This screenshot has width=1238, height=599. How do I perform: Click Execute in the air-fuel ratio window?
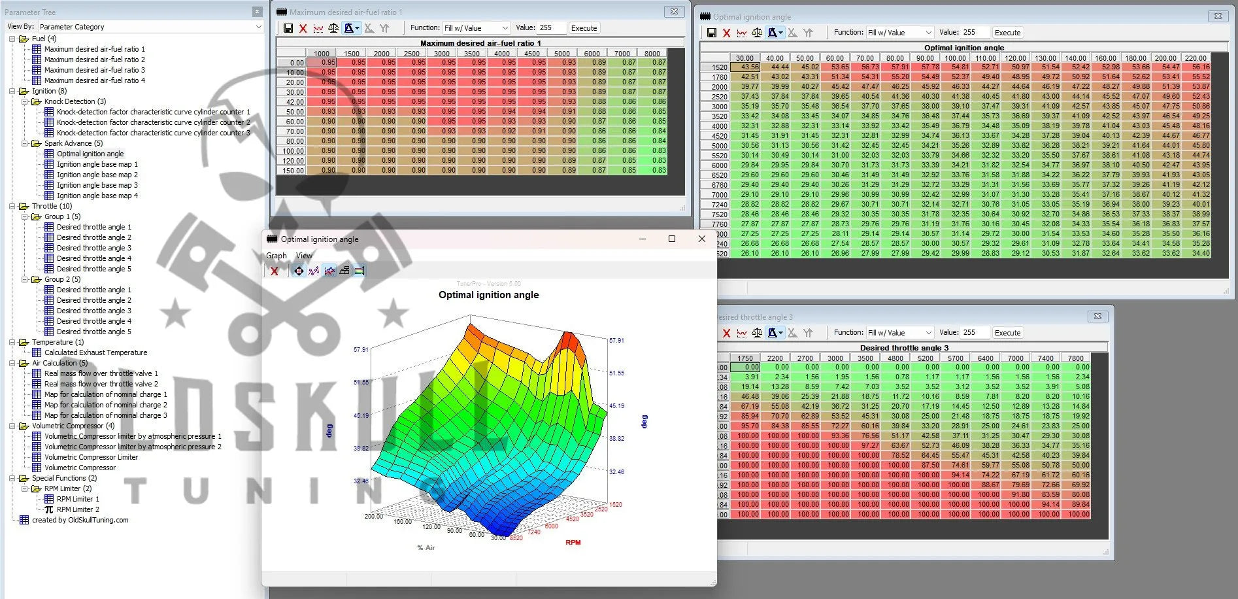coord(583,28)
